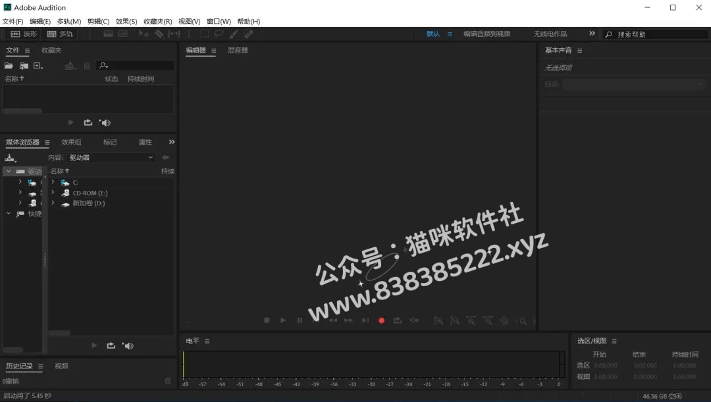Toggle loop playback in media browser
Screen dimensions: 711x402
[111, 345]
